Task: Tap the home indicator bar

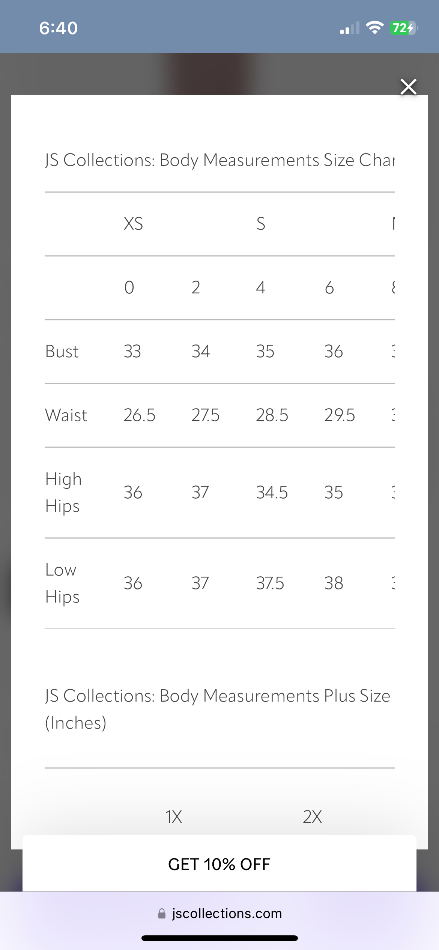Action: (219, 938)
